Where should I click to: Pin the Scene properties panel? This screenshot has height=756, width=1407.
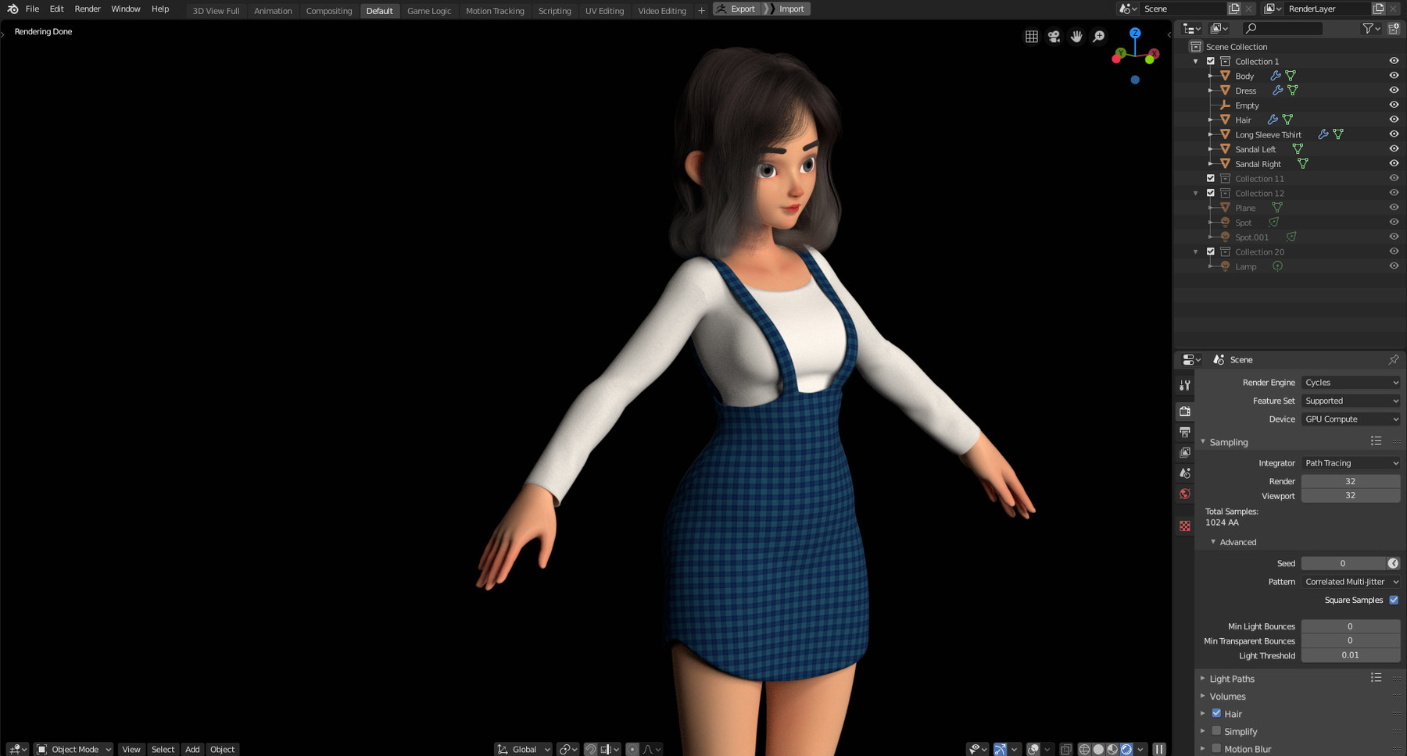point(1393,359)
